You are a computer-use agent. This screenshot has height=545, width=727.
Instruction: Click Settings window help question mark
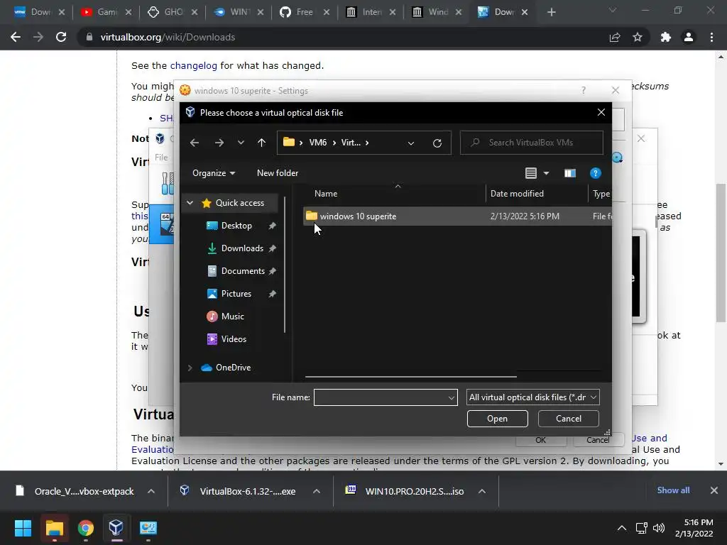[584, 90]
